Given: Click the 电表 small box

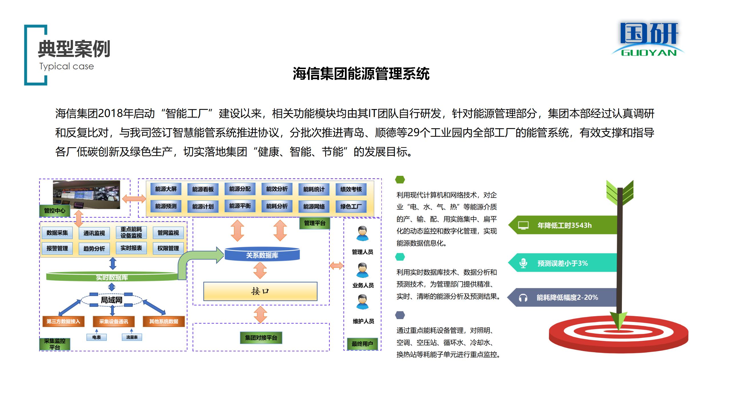Looking at the screenshot, I should click(97, 337).
